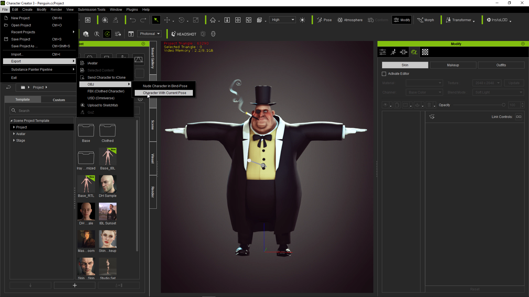Open the preview eye window icon
This screenshot has width=529, height=297.
pyautogui.click(x=88, y=20)
